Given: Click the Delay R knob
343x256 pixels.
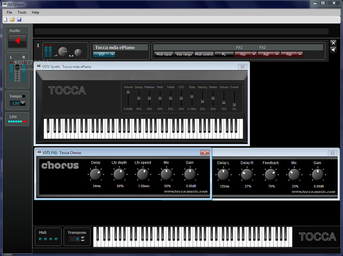Looking at the screenshot, I should [247, 175].
